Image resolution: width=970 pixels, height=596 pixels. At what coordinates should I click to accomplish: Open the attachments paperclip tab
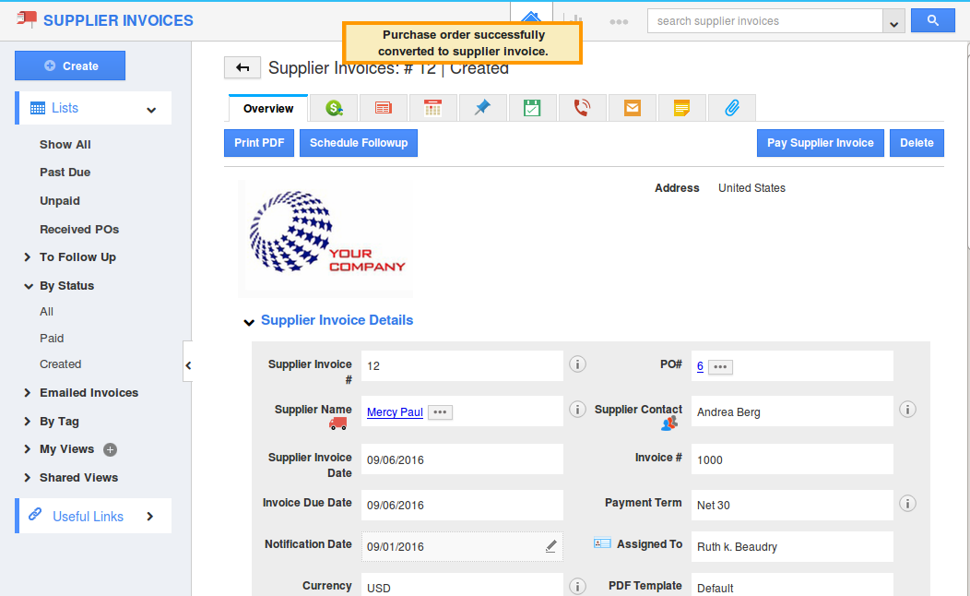coord(731,108)
